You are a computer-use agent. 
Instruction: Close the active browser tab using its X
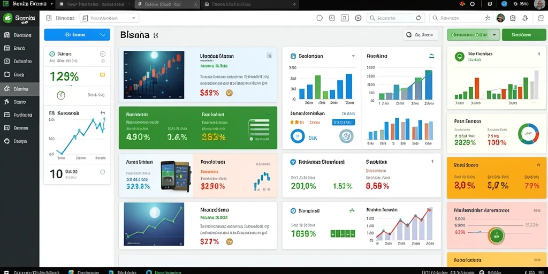(x=195, y=4)
